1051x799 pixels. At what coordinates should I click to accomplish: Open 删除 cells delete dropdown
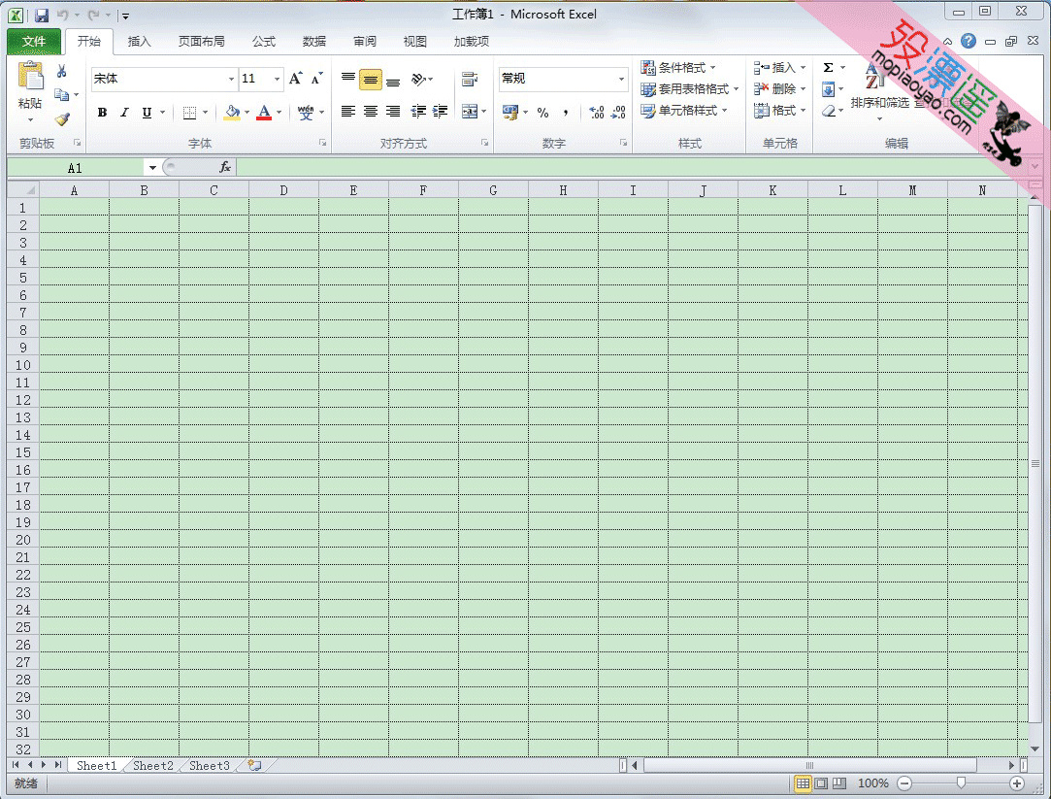tap(779, 89)
